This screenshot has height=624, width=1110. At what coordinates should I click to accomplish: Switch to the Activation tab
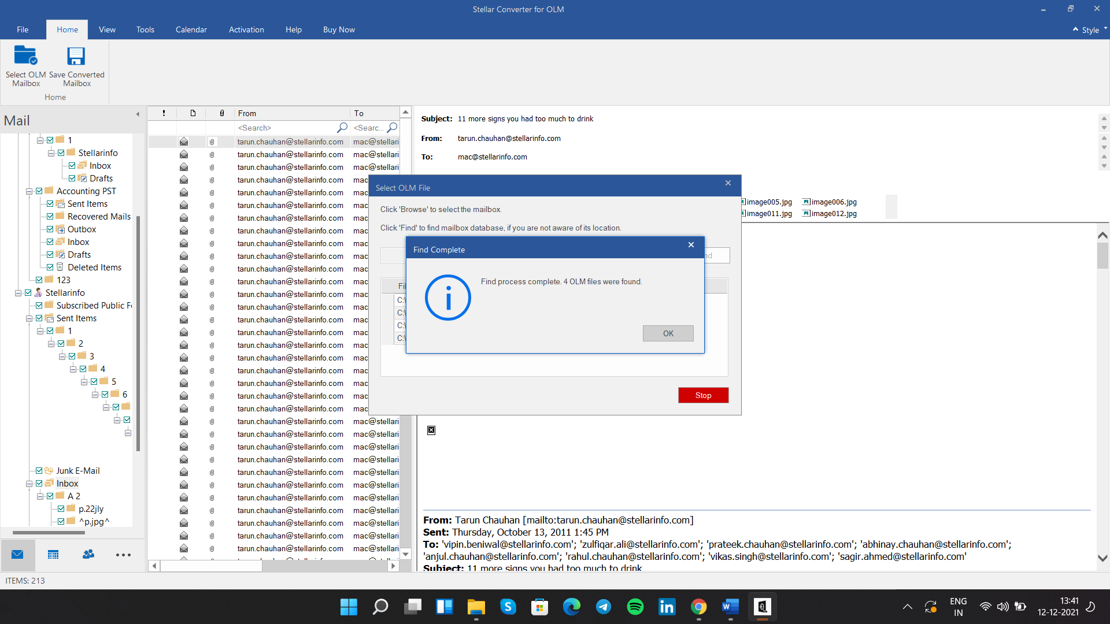(x=246, y=29)
